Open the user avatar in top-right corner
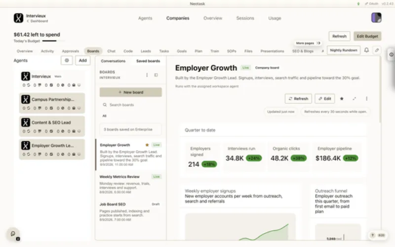The width and height of the screenshot is (395, 247). (376, 18)
